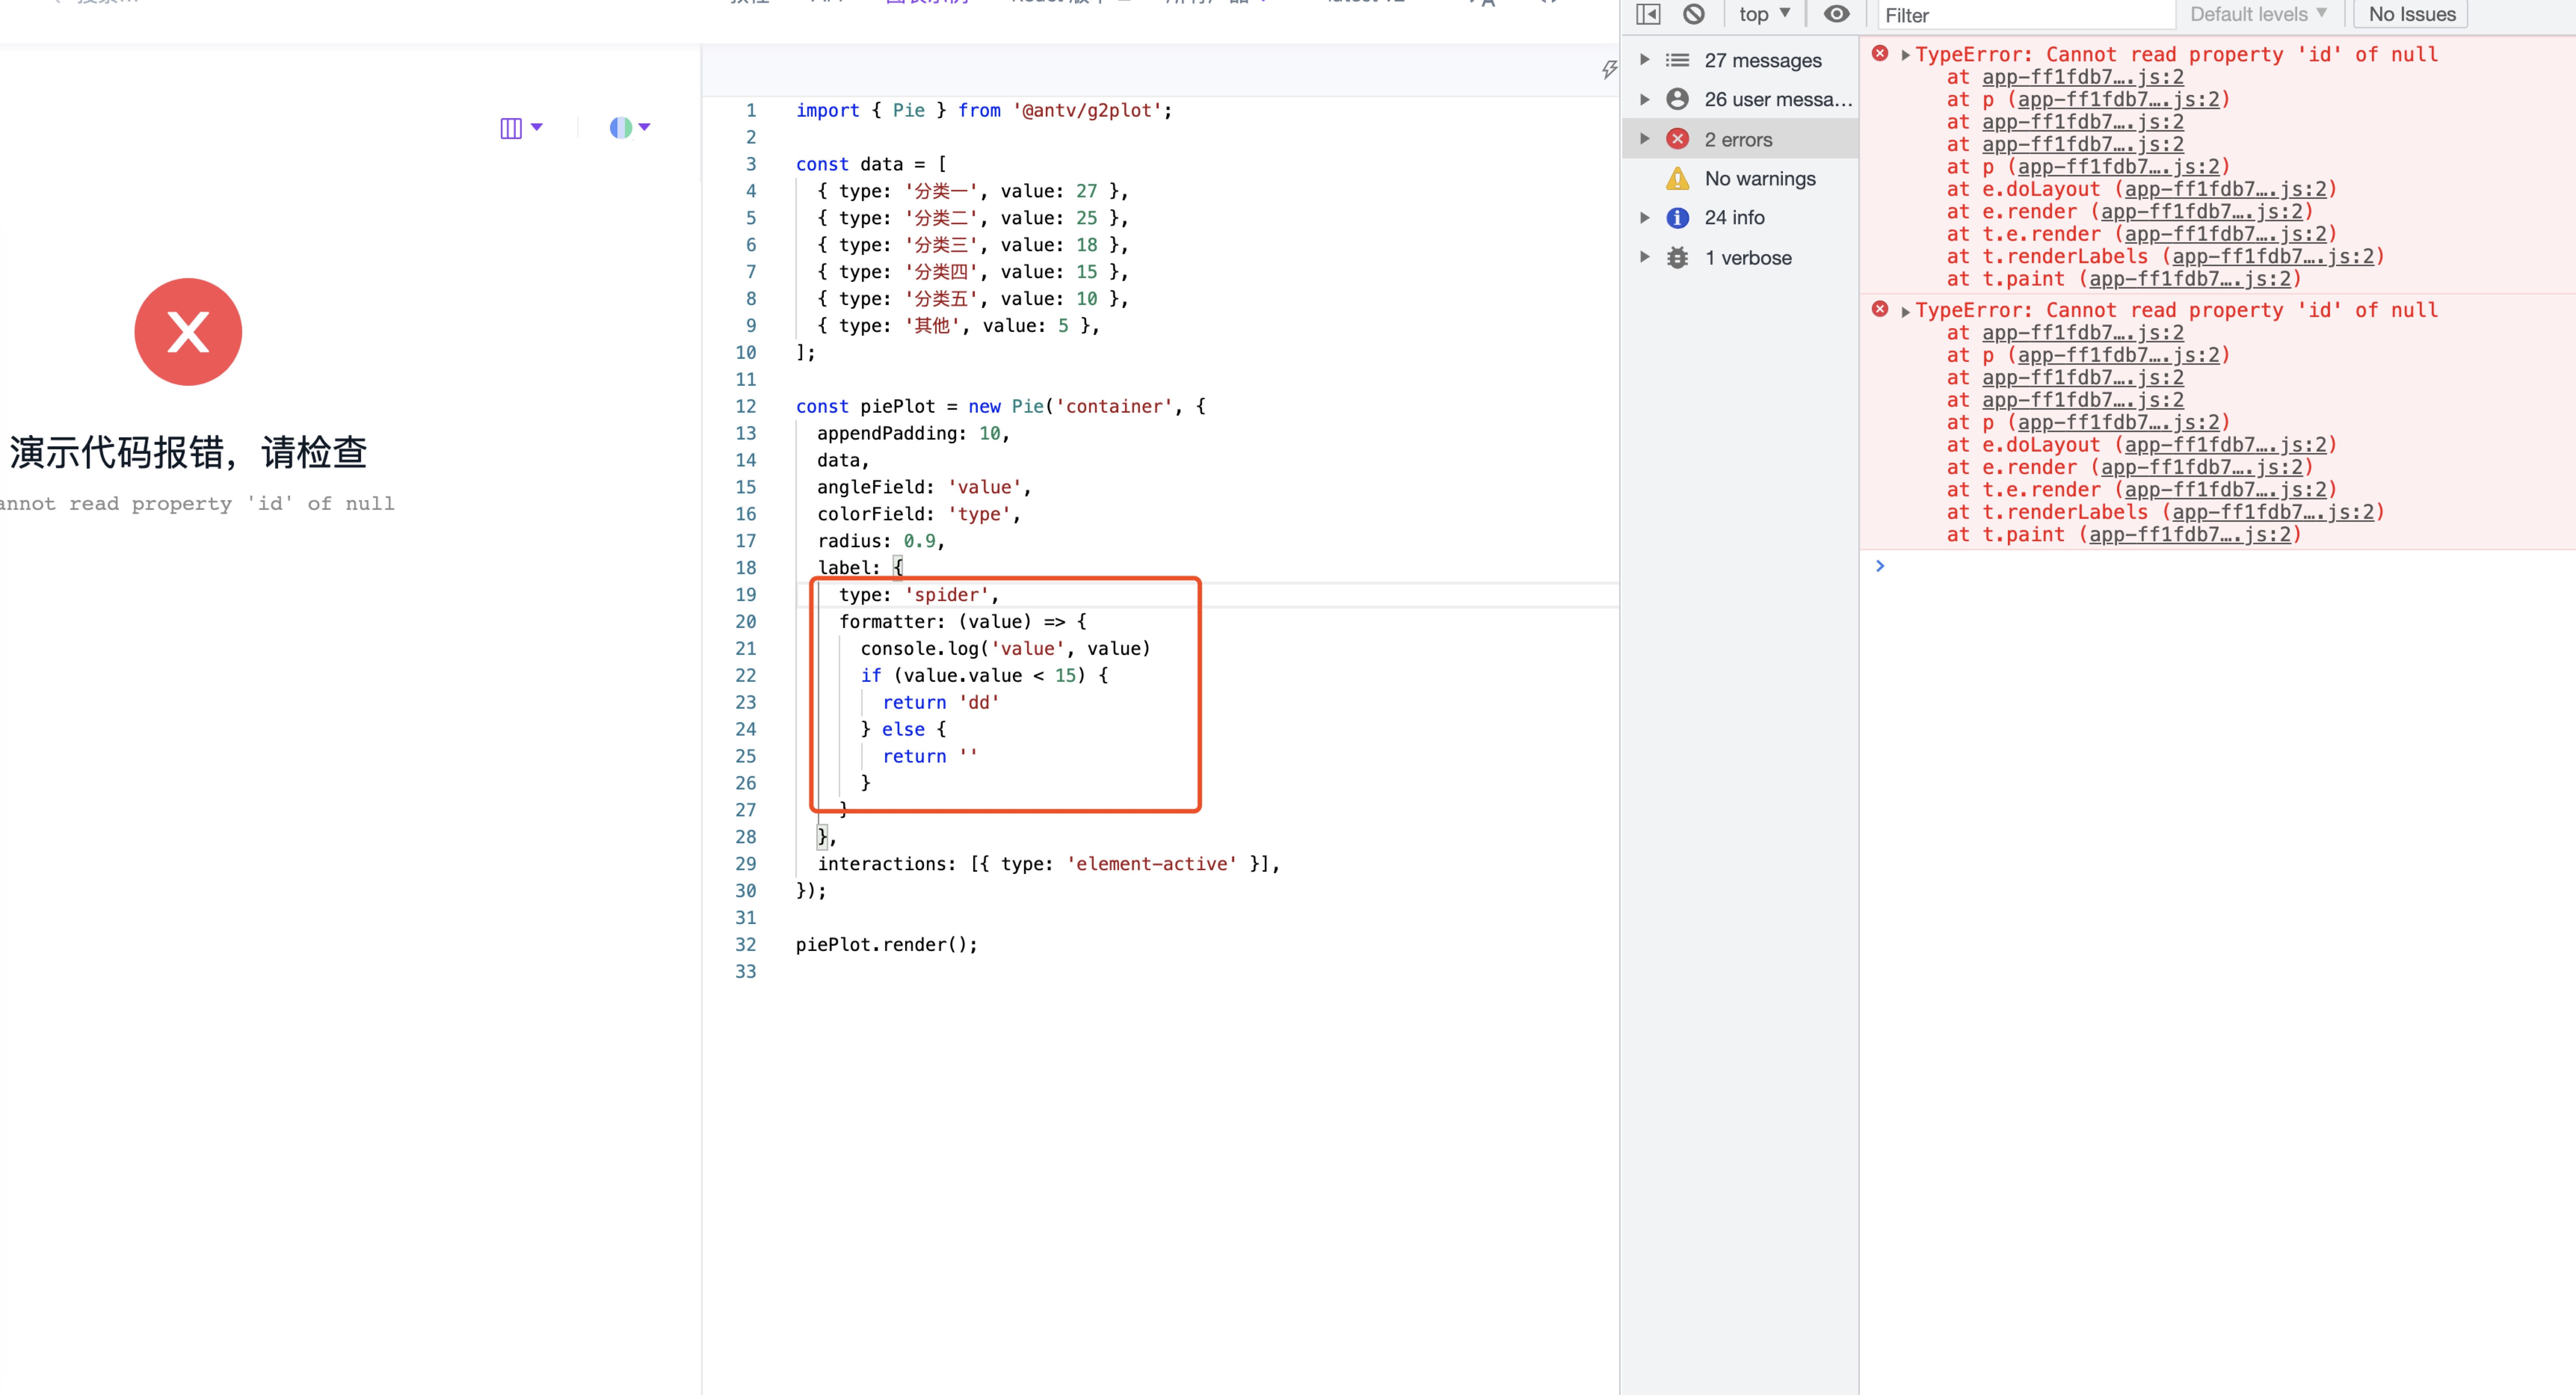Viewport: 2576px width, 1395px height.
Task: Open the 'top' JavaScript context dropdown
Action: pos(1764,14)
